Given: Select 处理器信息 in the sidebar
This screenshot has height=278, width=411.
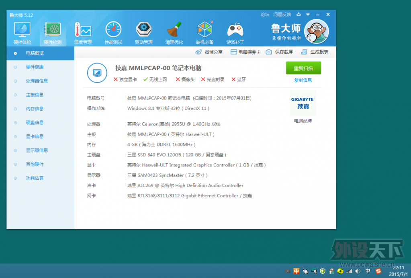Looking at the screenshot, I should (37, 81).
